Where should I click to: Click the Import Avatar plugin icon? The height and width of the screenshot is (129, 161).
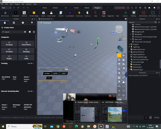tap(51, 13)
